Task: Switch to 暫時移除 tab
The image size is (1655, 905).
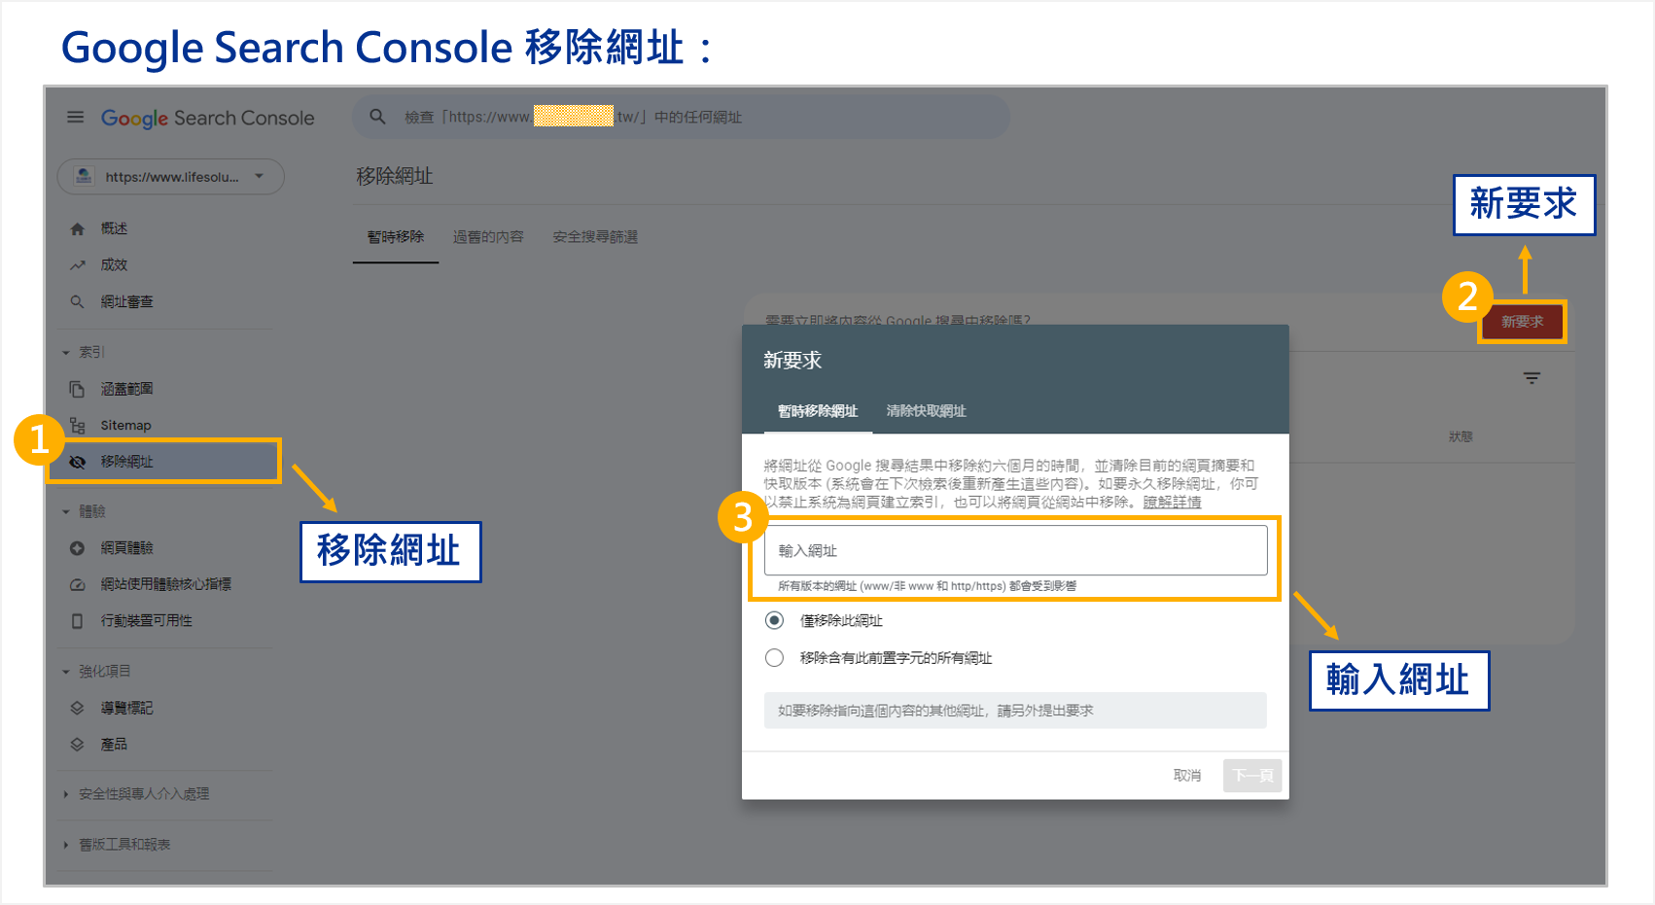Action: (x=396, y=237)
